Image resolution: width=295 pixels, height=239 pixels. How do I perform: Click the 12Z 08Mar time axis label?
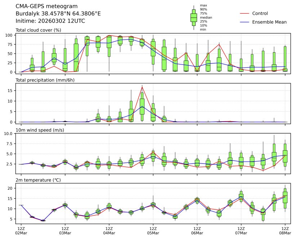pyautogui.click(x=285, y=230)
